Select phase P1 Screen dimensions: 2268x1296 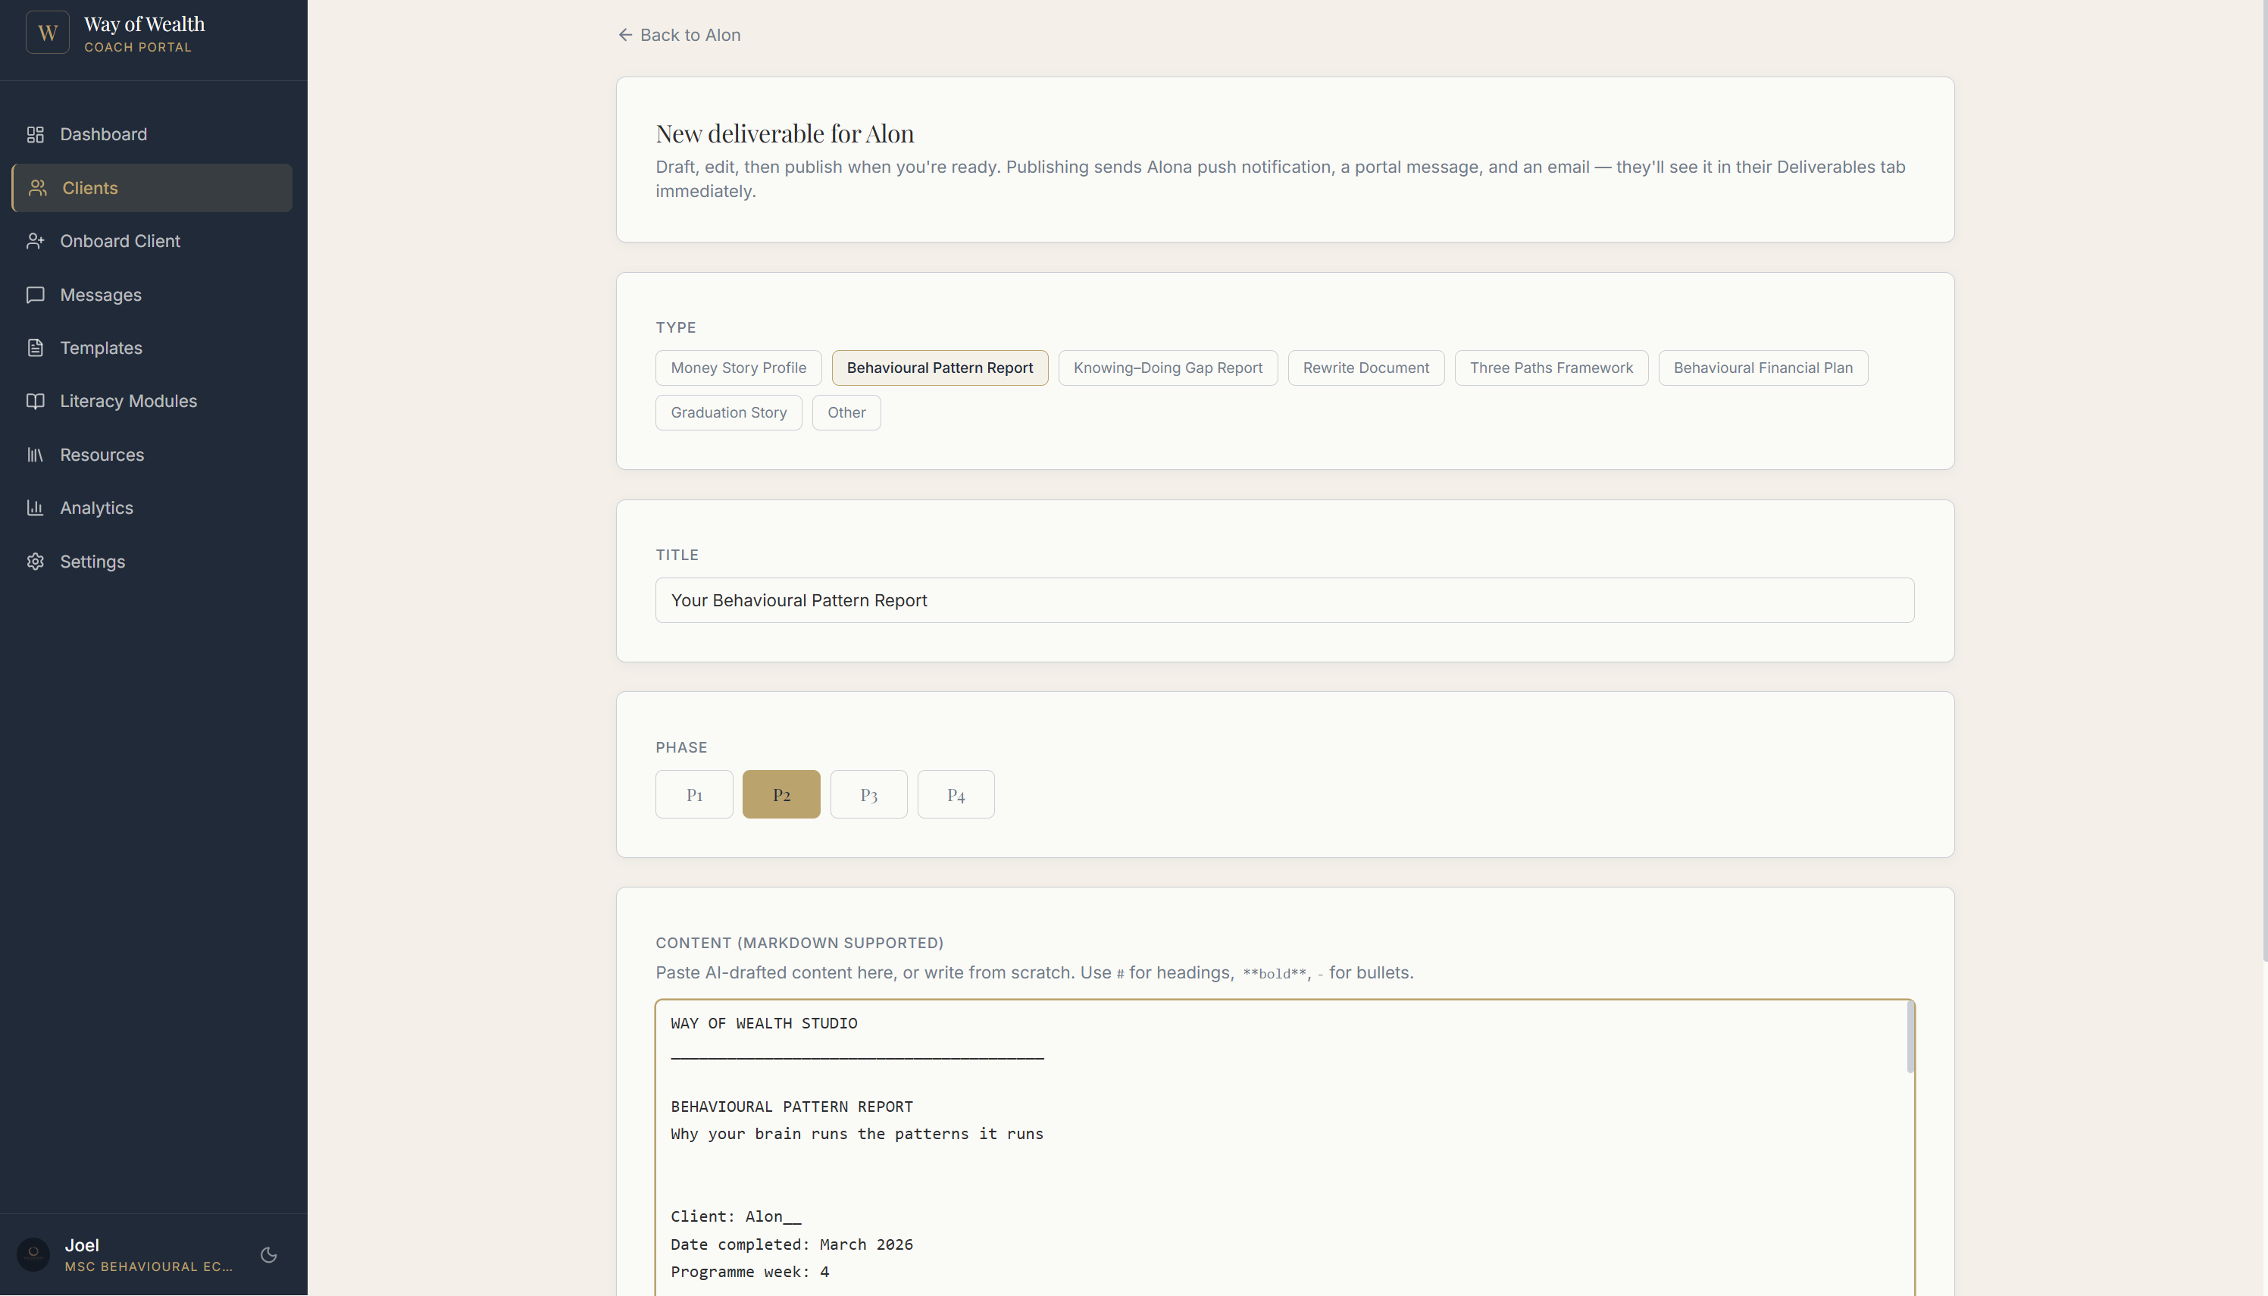tap(694, 793)
